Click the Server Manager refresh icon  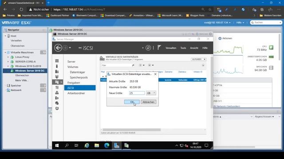point(148,48)
